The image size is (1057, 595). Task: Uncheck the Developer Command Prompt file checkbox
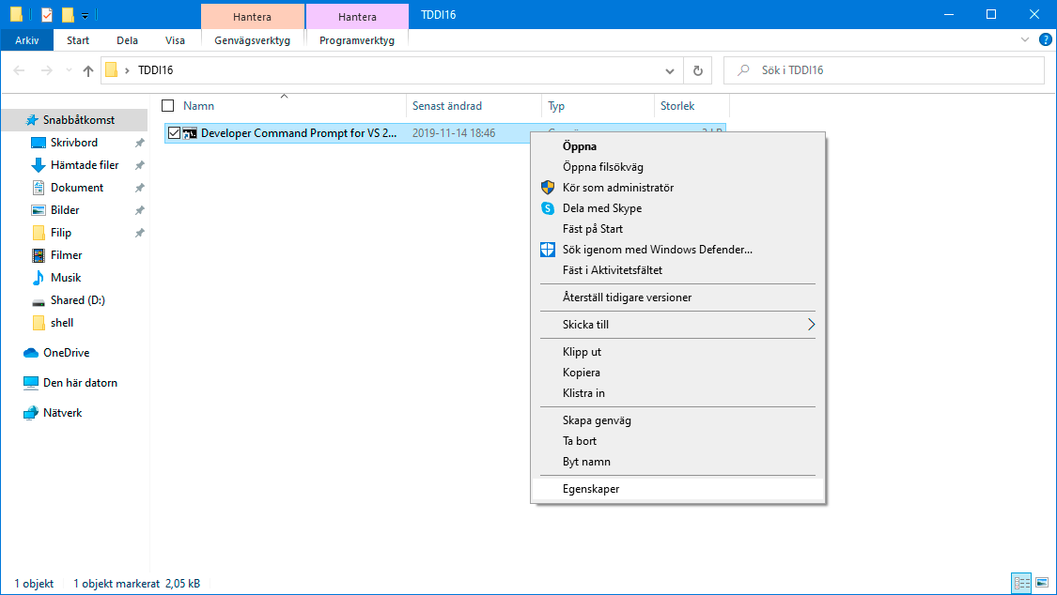pos(174,133)
